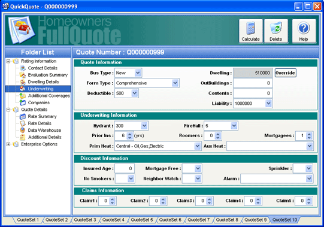Click the Contents input field
324x227 pixels.
[x=253, y=93]
